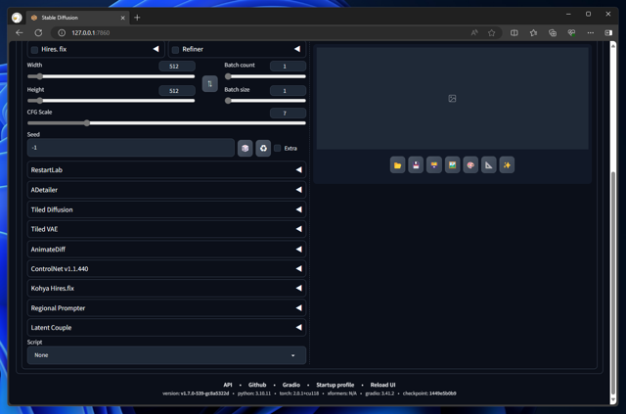
Task: Click the sparkles upscale icon
Action: click(x=507, y=165)
